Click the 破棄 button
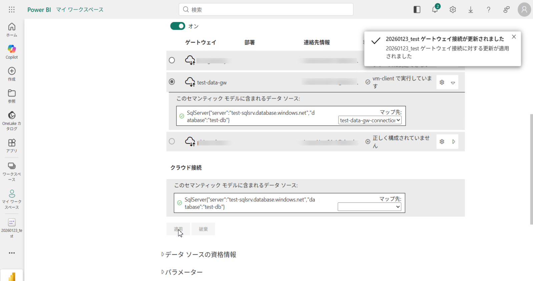Image resolution: width=533 pixels, height=281 pixels. coord(203,229)
